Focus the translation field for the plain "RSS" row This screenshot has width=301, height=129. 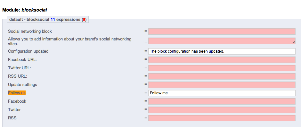[222, 118]
